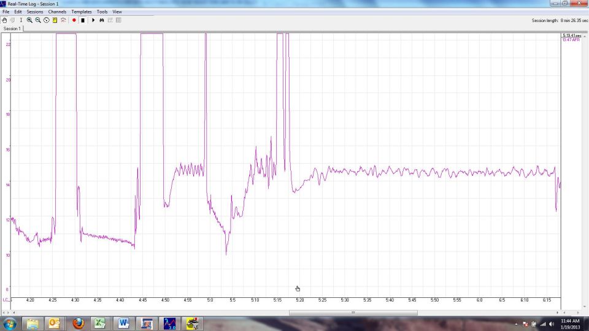Open the Tools menu
The width and height of the screenshot is (589, 331).
[x=102, y=12]
